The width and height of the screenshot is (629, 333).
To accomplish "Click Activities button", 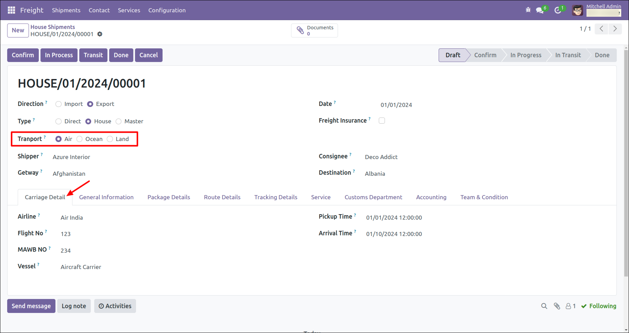I will click(115, 306).
